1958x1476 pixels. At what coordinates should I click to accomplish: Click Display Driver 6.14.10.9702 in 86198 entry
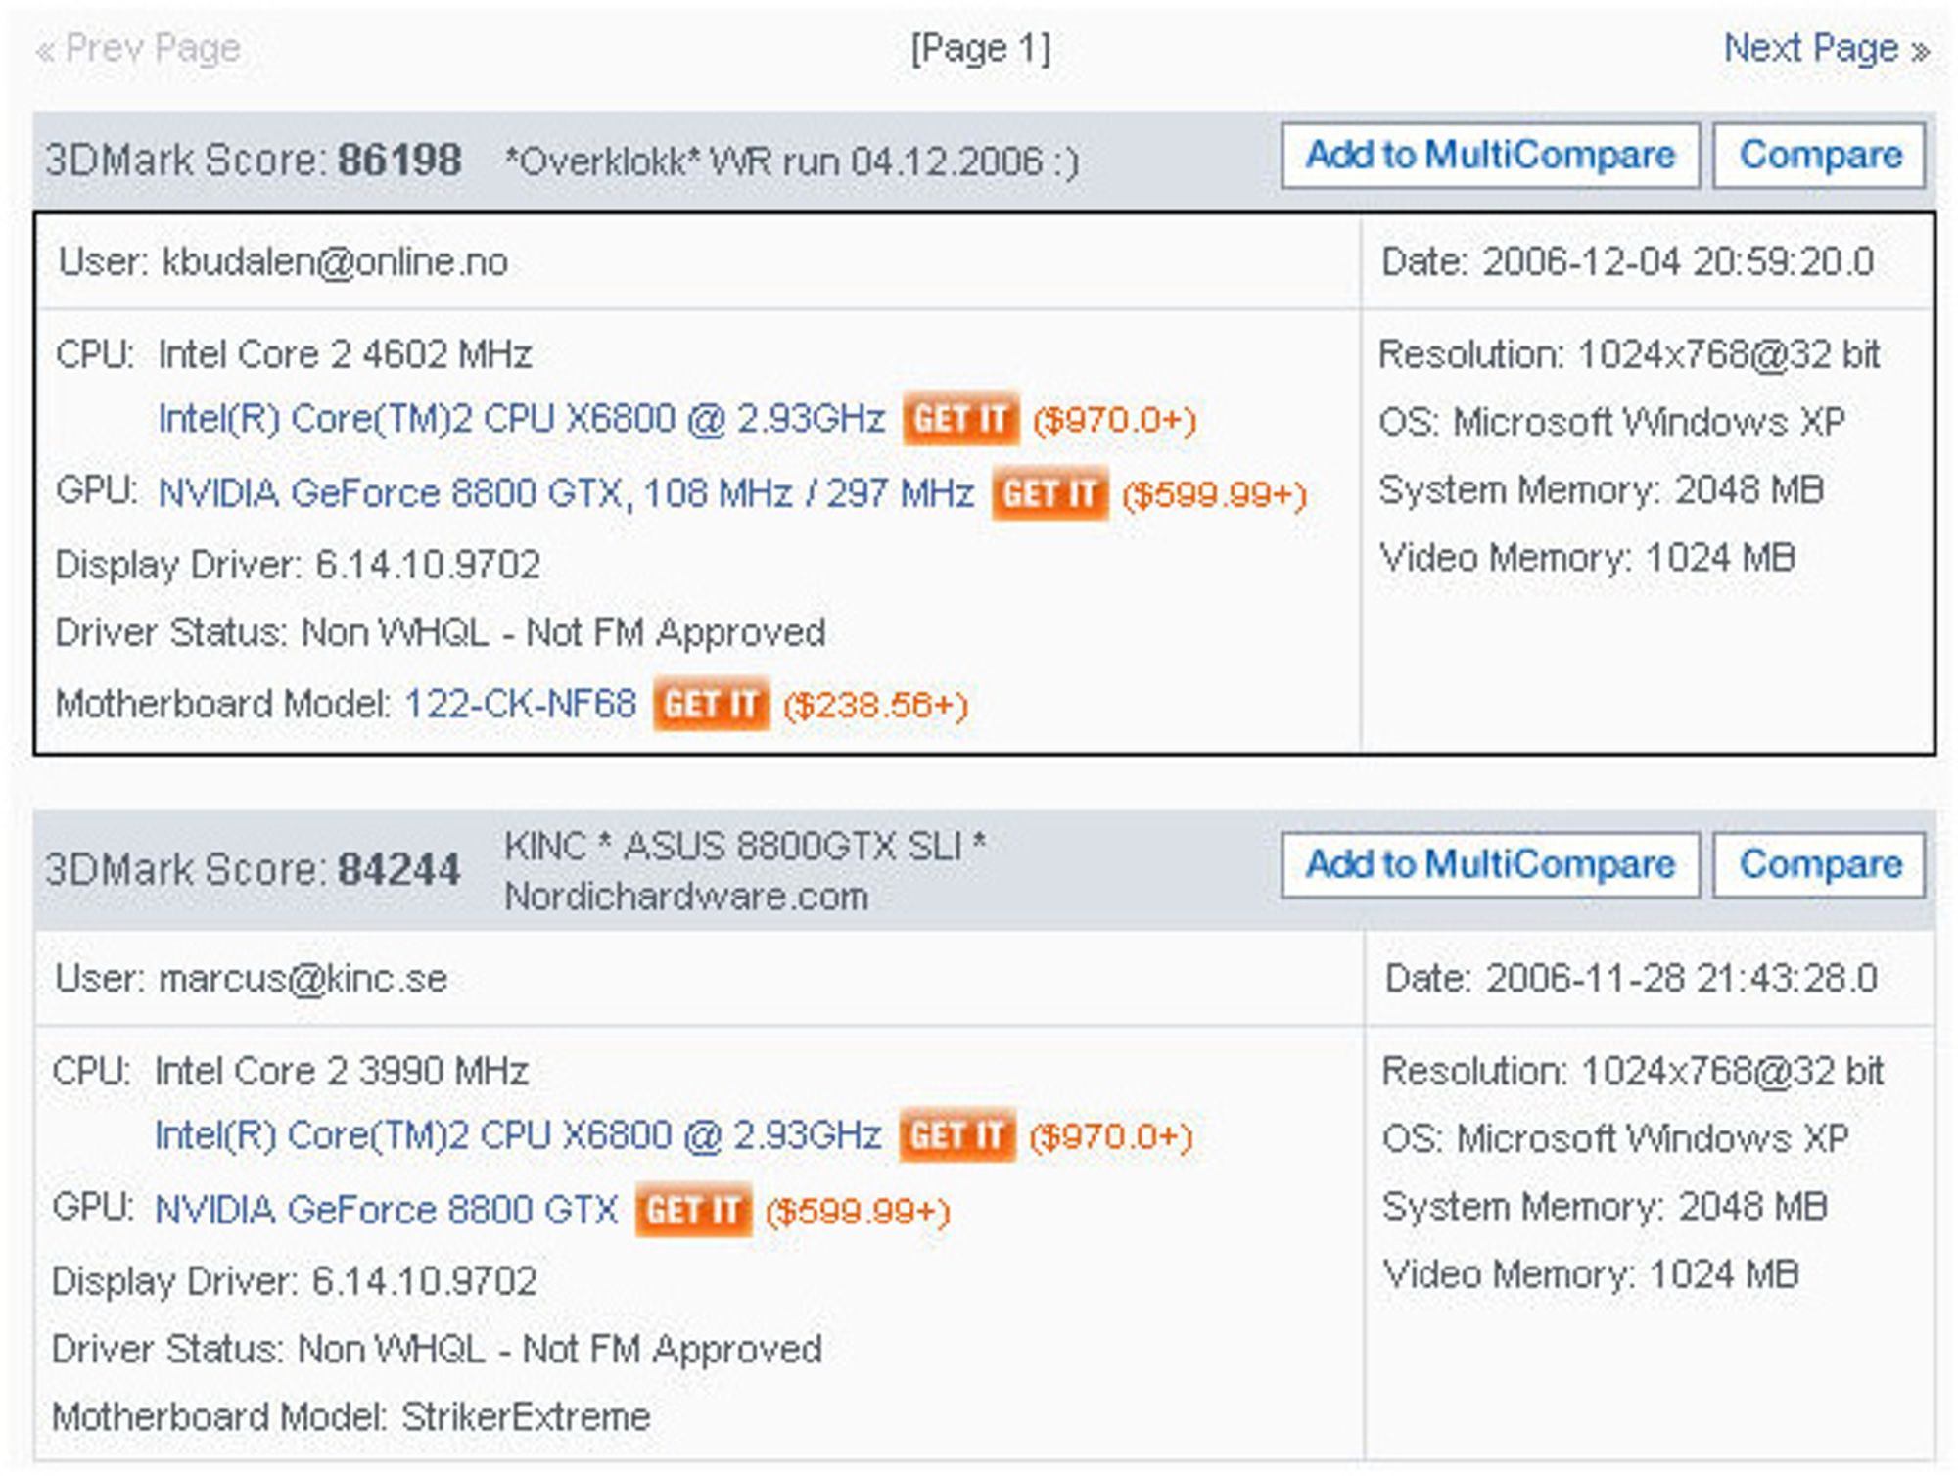point(298,565)
